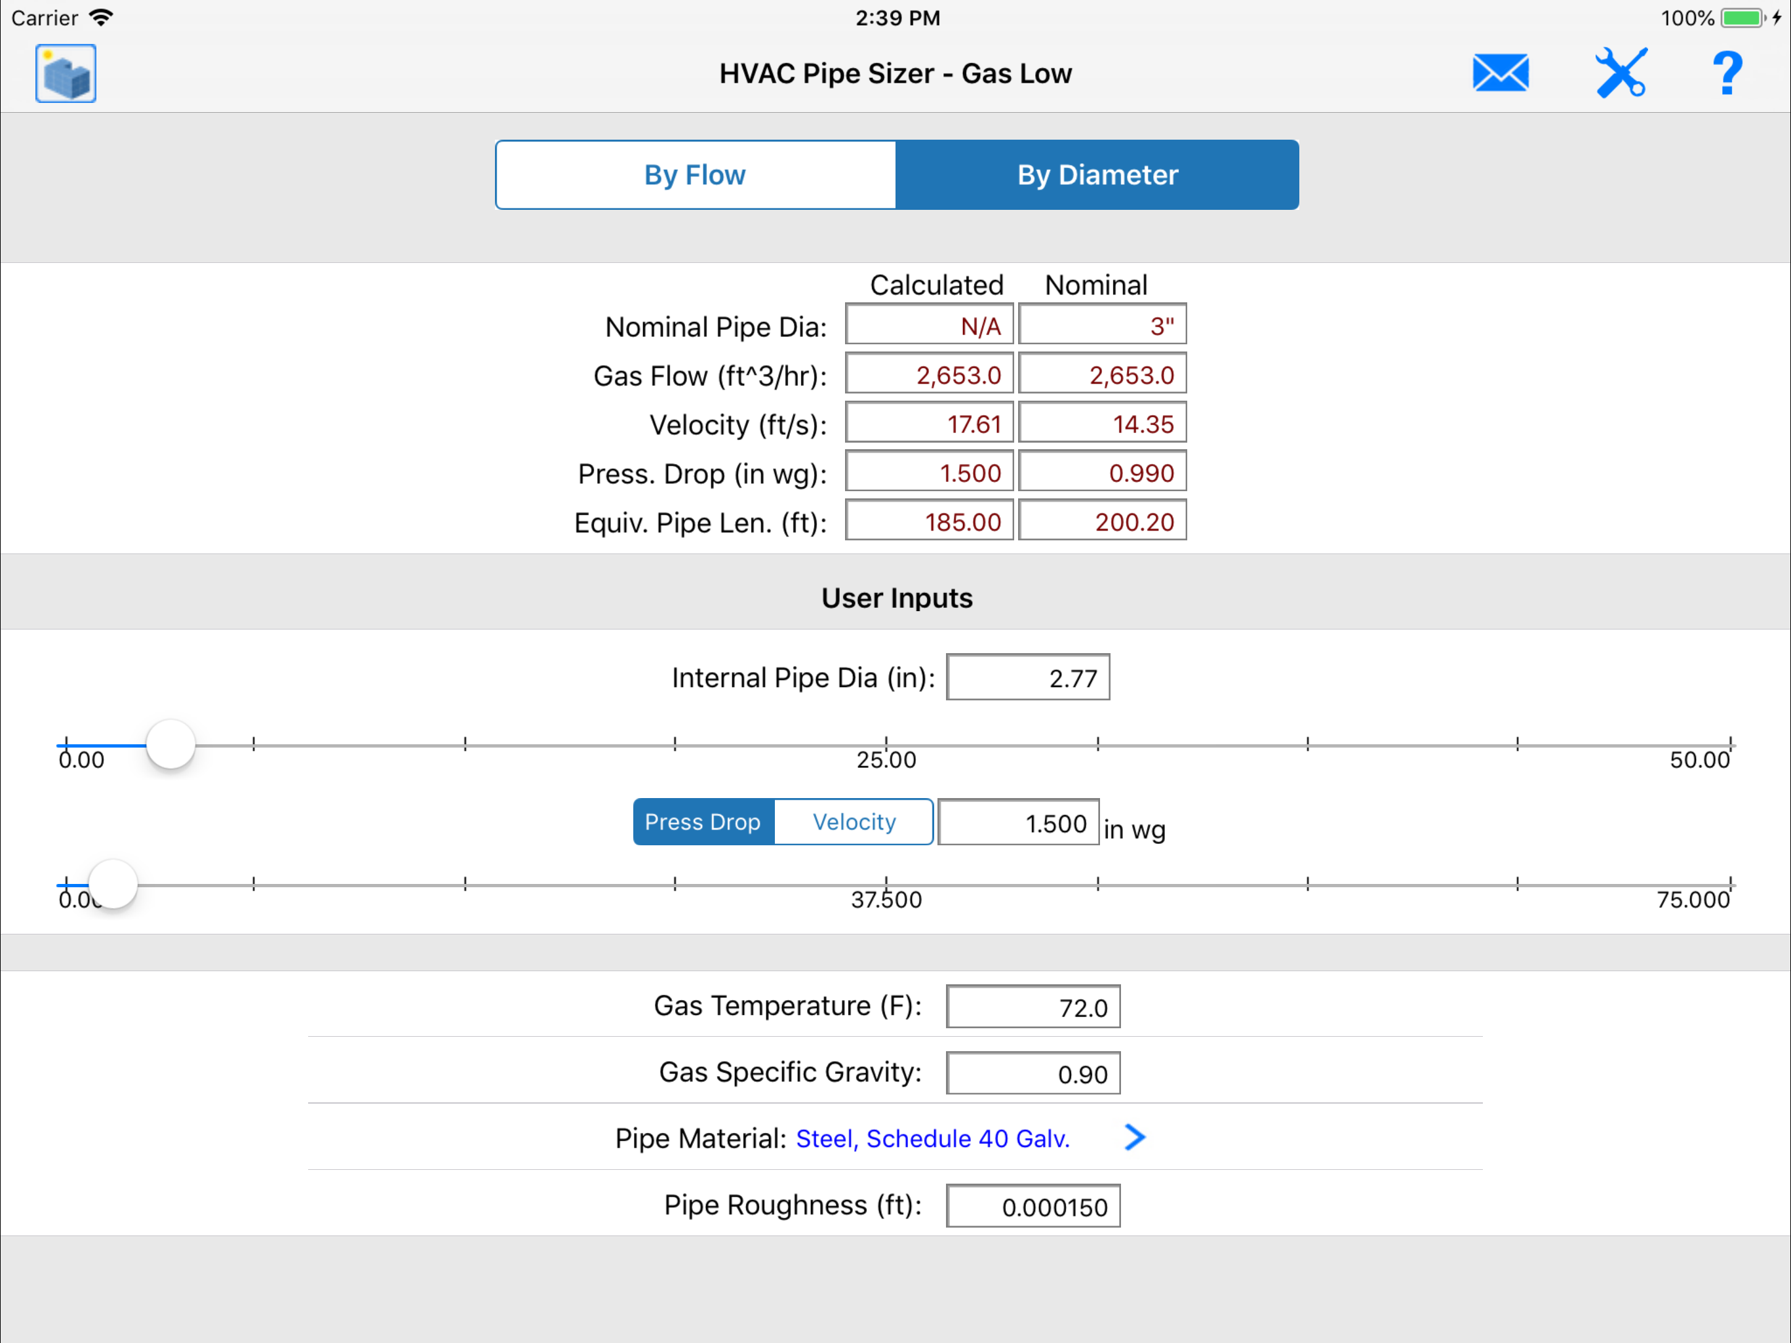Tap the Wi-Fi status icon

click(101, 18)
